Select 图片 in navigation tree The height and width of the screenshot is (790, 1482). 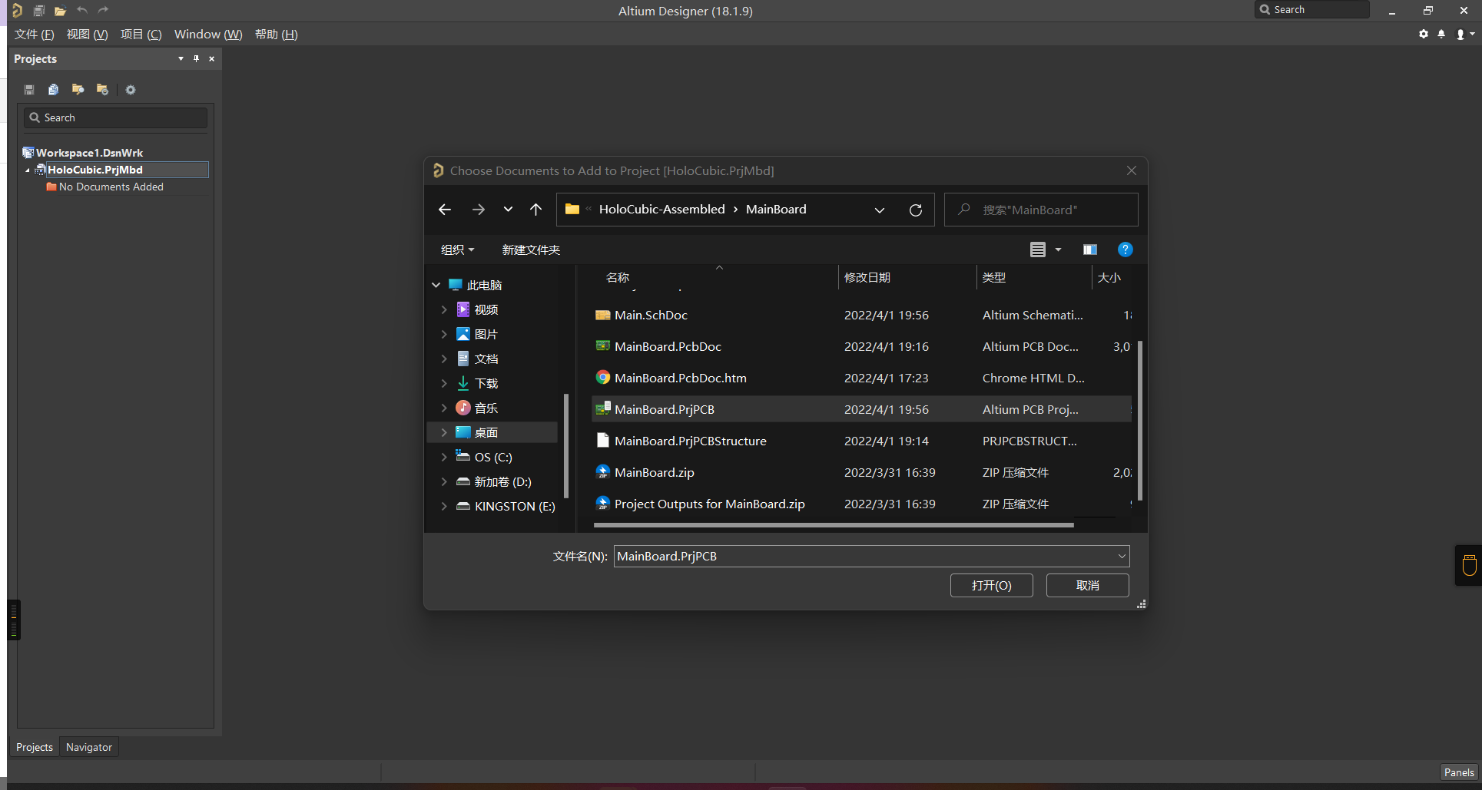pos(486,334)
